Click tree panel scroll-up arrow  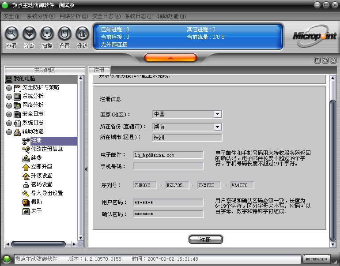tap(80, 78)
